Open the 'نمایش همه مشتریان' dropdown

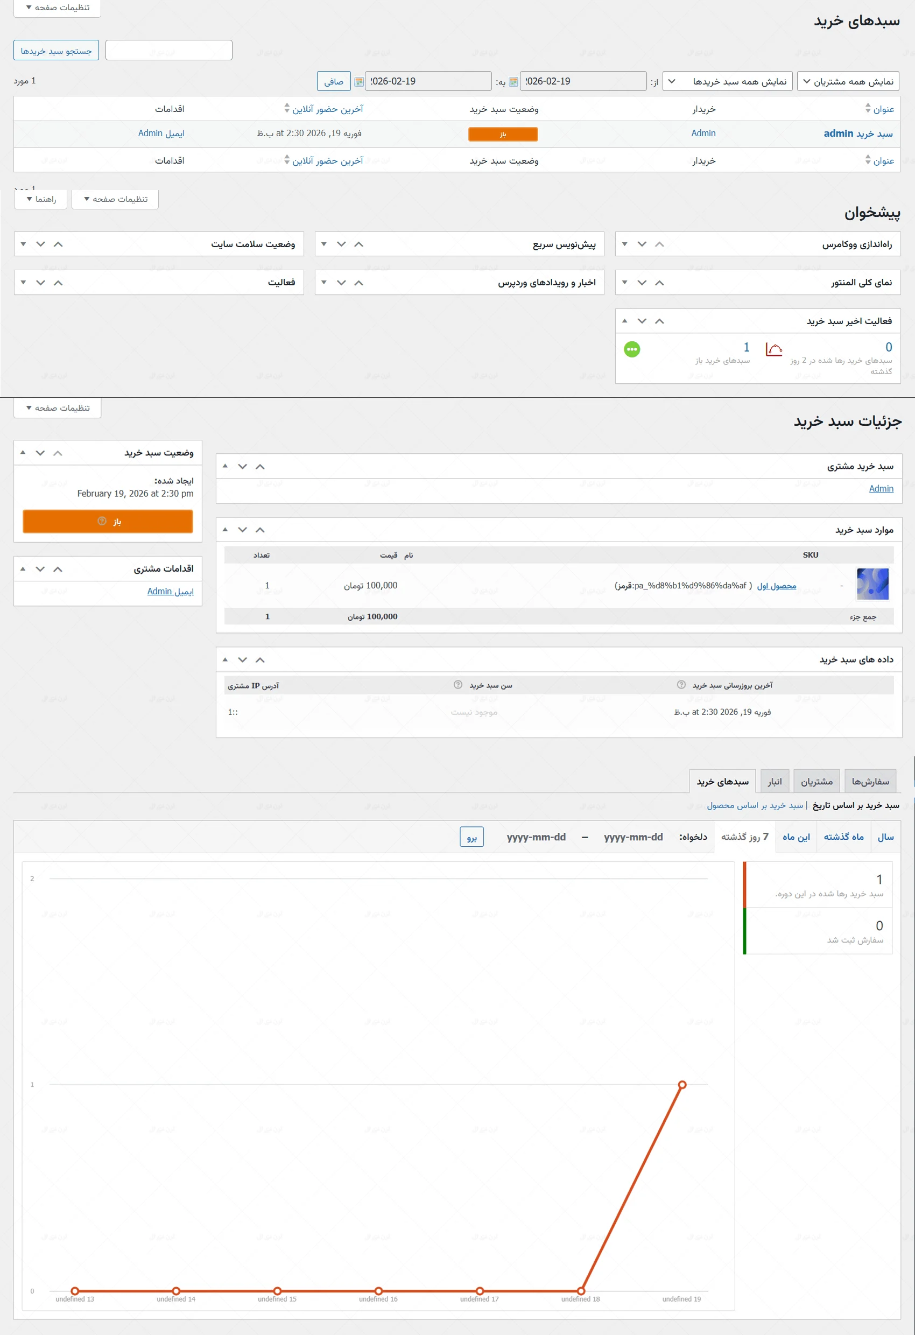pyautogui.click(x=848, y=82)
